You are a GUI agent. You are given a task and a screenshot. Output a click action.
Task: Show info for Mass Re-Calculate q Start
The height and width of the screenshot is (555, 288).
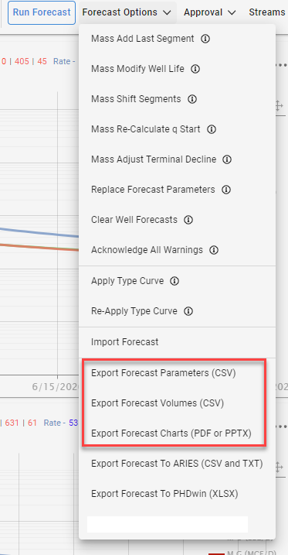click(212, 129)
